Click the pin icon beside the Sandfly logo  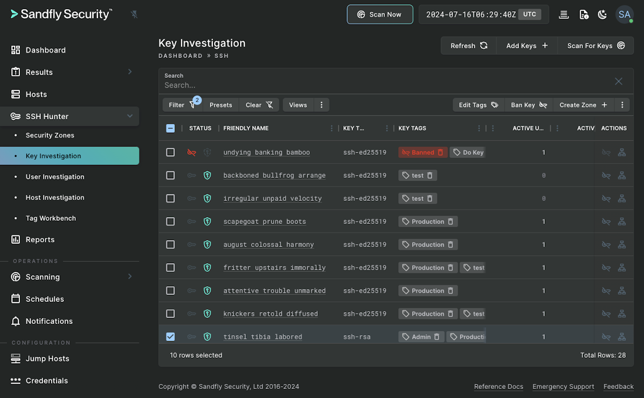click(x=135, y=15)
